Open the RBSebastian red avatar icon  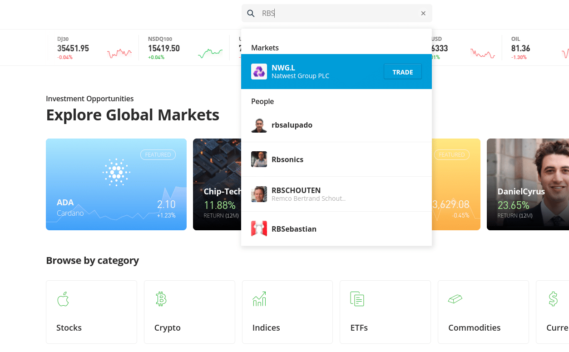tap(259, 228)
